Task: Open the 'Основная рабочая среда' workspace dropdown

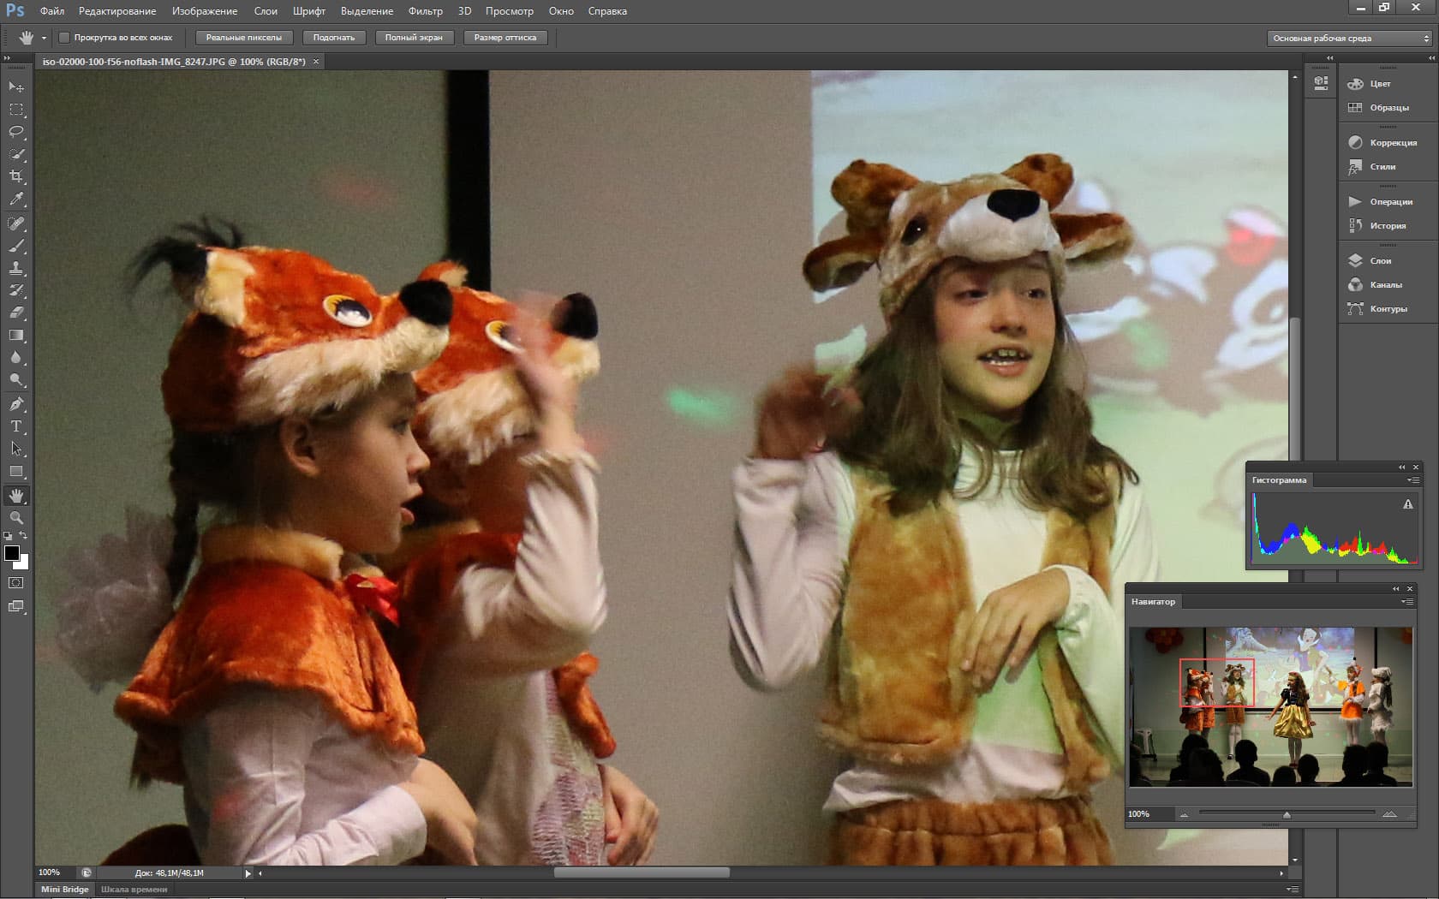Action: click(1350, 39)
